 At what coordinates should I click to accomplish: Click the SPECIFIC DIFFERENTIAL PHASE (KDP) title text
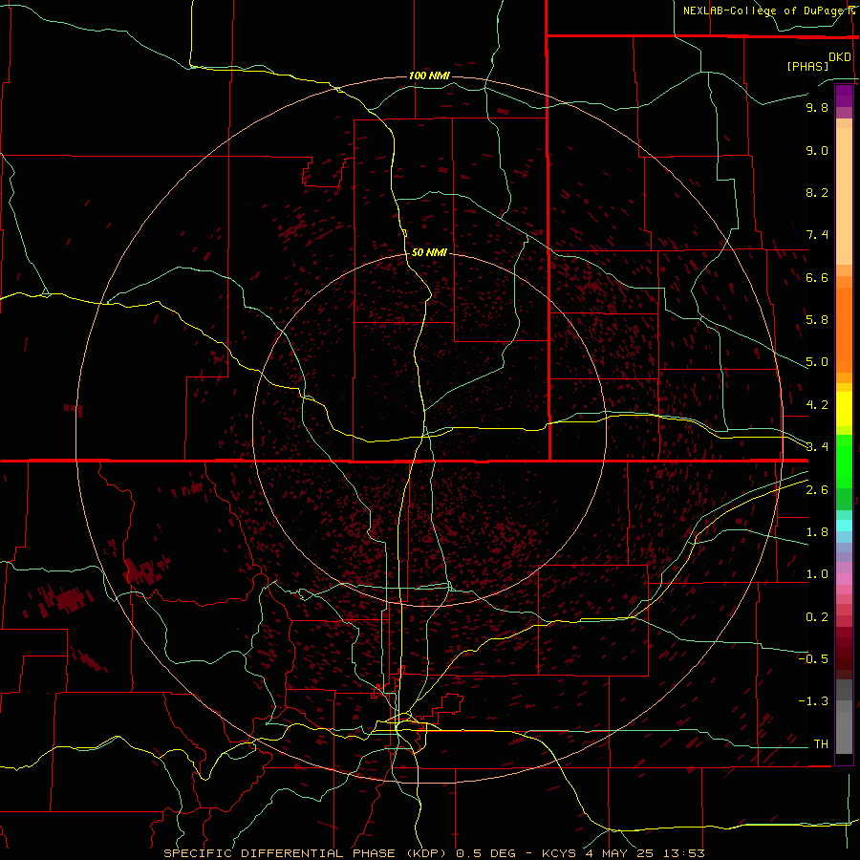[x=307, y=853]
